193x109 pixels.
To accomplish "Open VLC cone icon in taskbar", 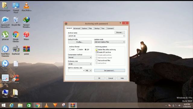I will pos(46,105).
